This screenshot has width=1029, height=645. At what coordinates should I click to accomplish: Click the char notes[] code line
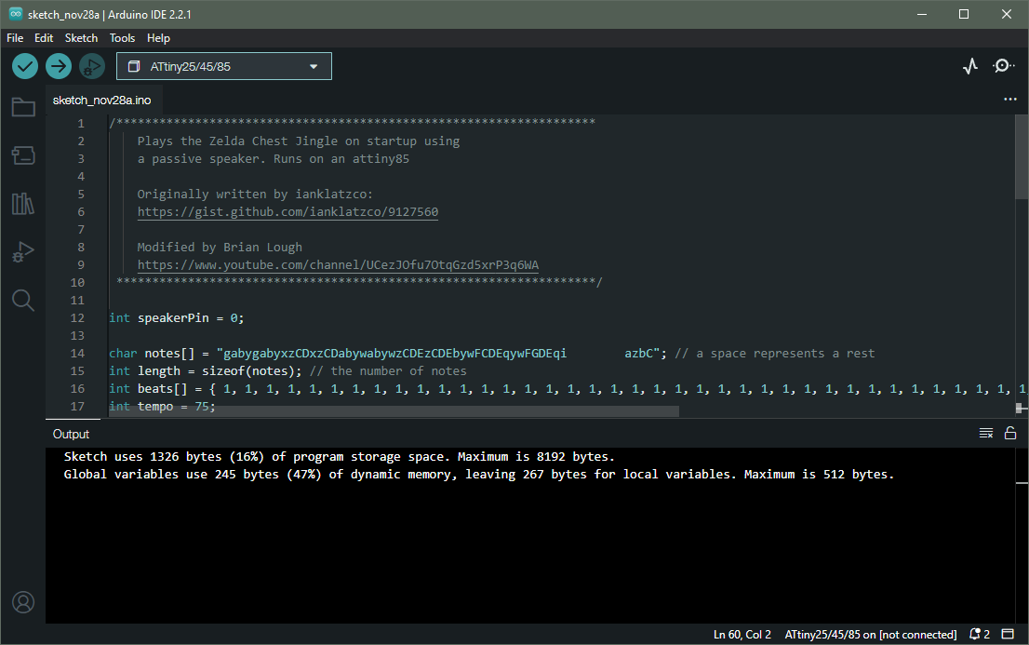[491, 354]
